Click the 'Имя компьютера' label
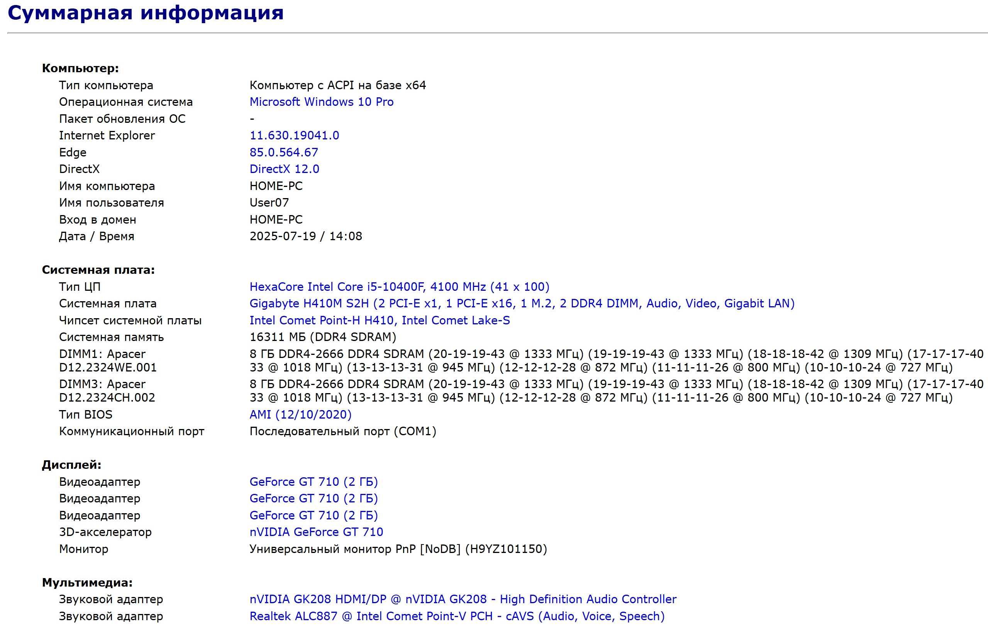This screenshot has height=636, width=988. click(x=107, y=186)
